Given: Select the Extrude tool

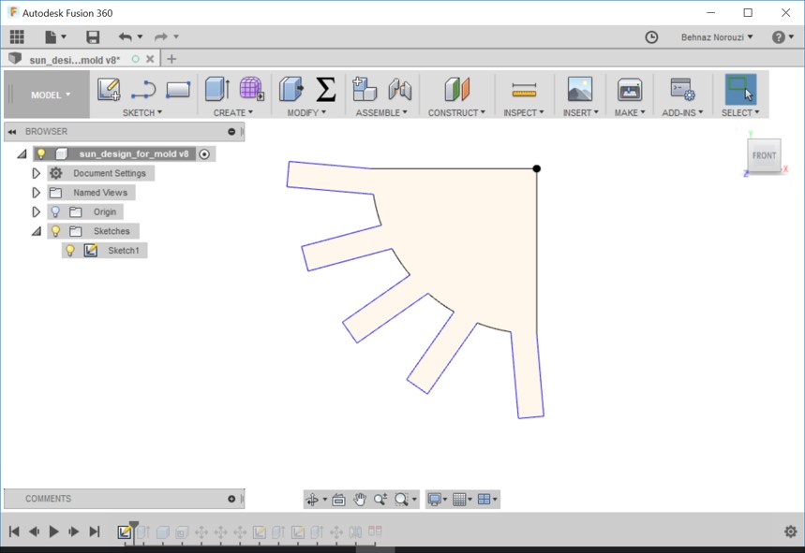Looking at the screenshot, I should [x=217, y=89].
